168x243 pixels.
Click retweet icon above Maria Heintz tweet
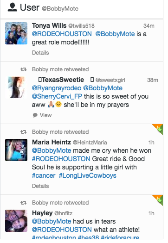[24, 132]
